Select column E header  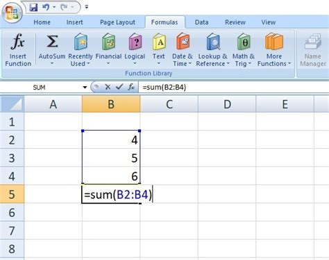(285, 104)
